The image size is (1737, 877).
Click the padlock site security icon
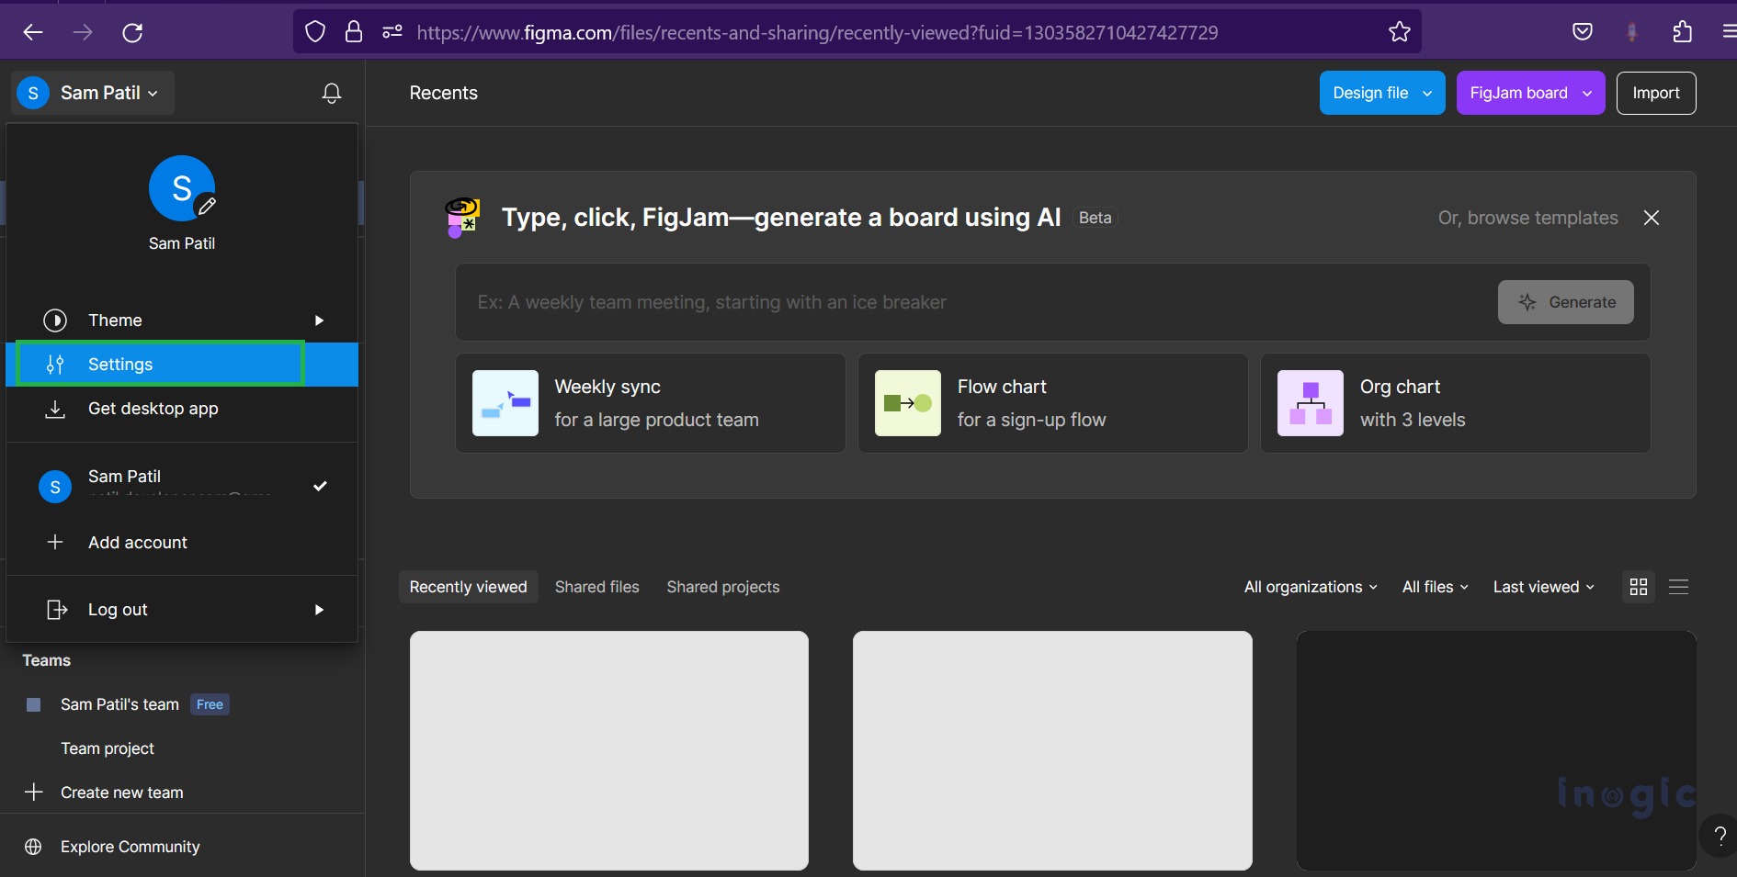(354, 33)
